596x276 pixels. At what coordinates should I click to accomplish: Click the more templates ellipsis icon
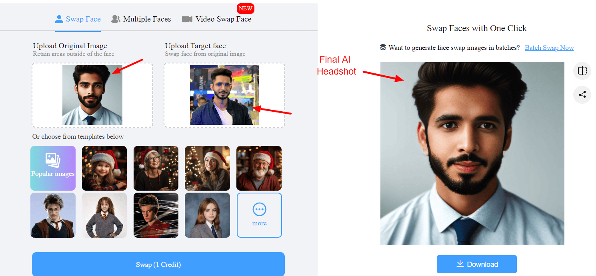(x=259, y=209)
